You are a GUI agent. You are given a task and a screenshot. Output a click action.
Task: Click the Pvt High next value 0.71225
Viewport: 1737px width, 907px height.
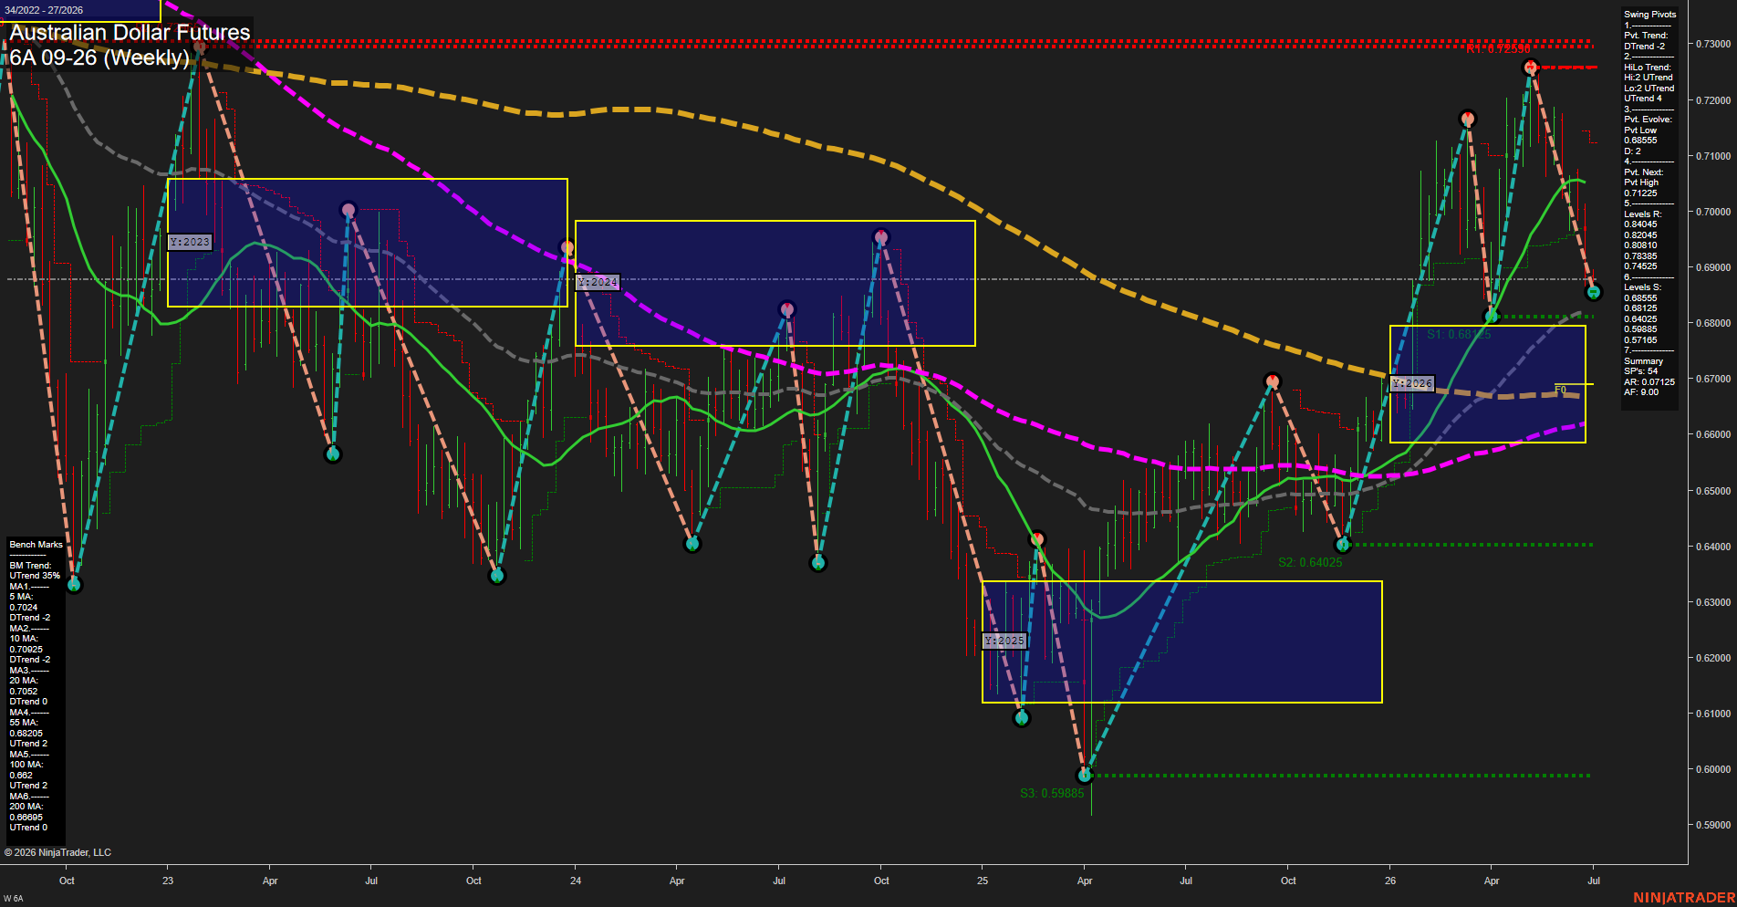[1640, 193]
